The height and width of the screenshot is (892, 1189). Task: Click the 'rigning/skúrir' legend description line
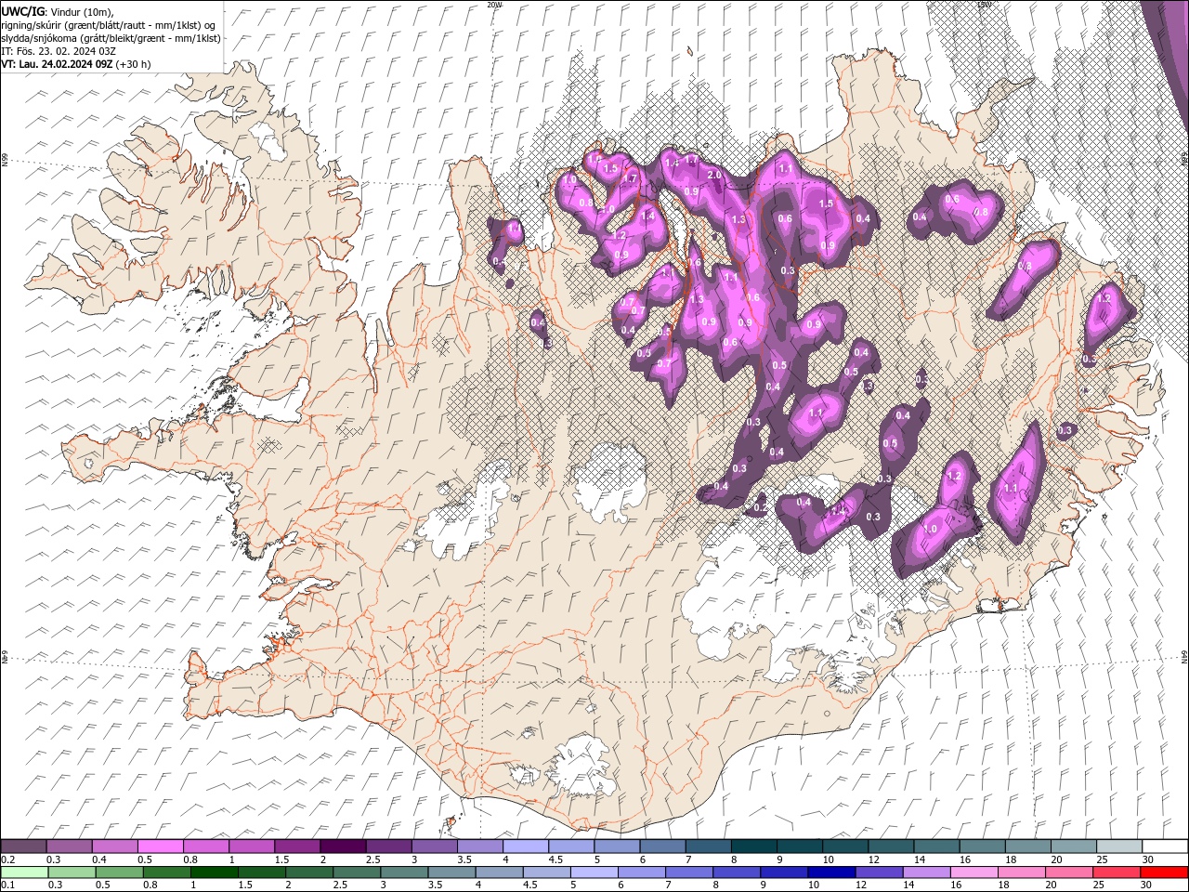click(x=109, y=25)
